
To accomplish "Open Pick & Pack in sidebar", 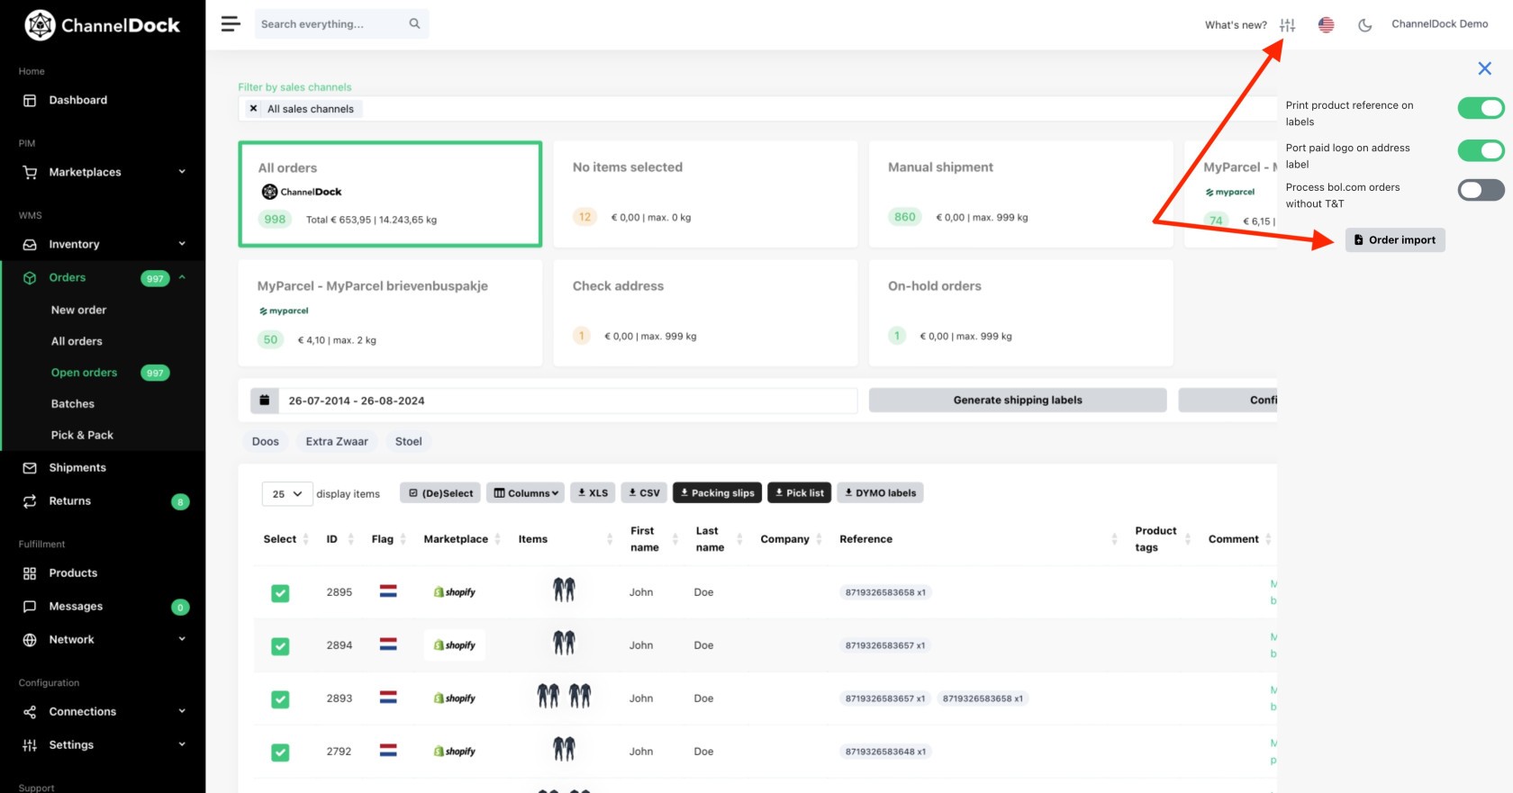I will tap(82, 435).
